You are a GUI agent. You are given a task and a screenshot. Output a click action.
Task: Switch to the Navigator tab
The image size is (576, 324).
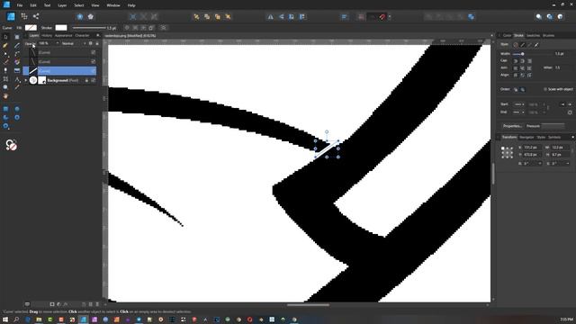(526, 138)
